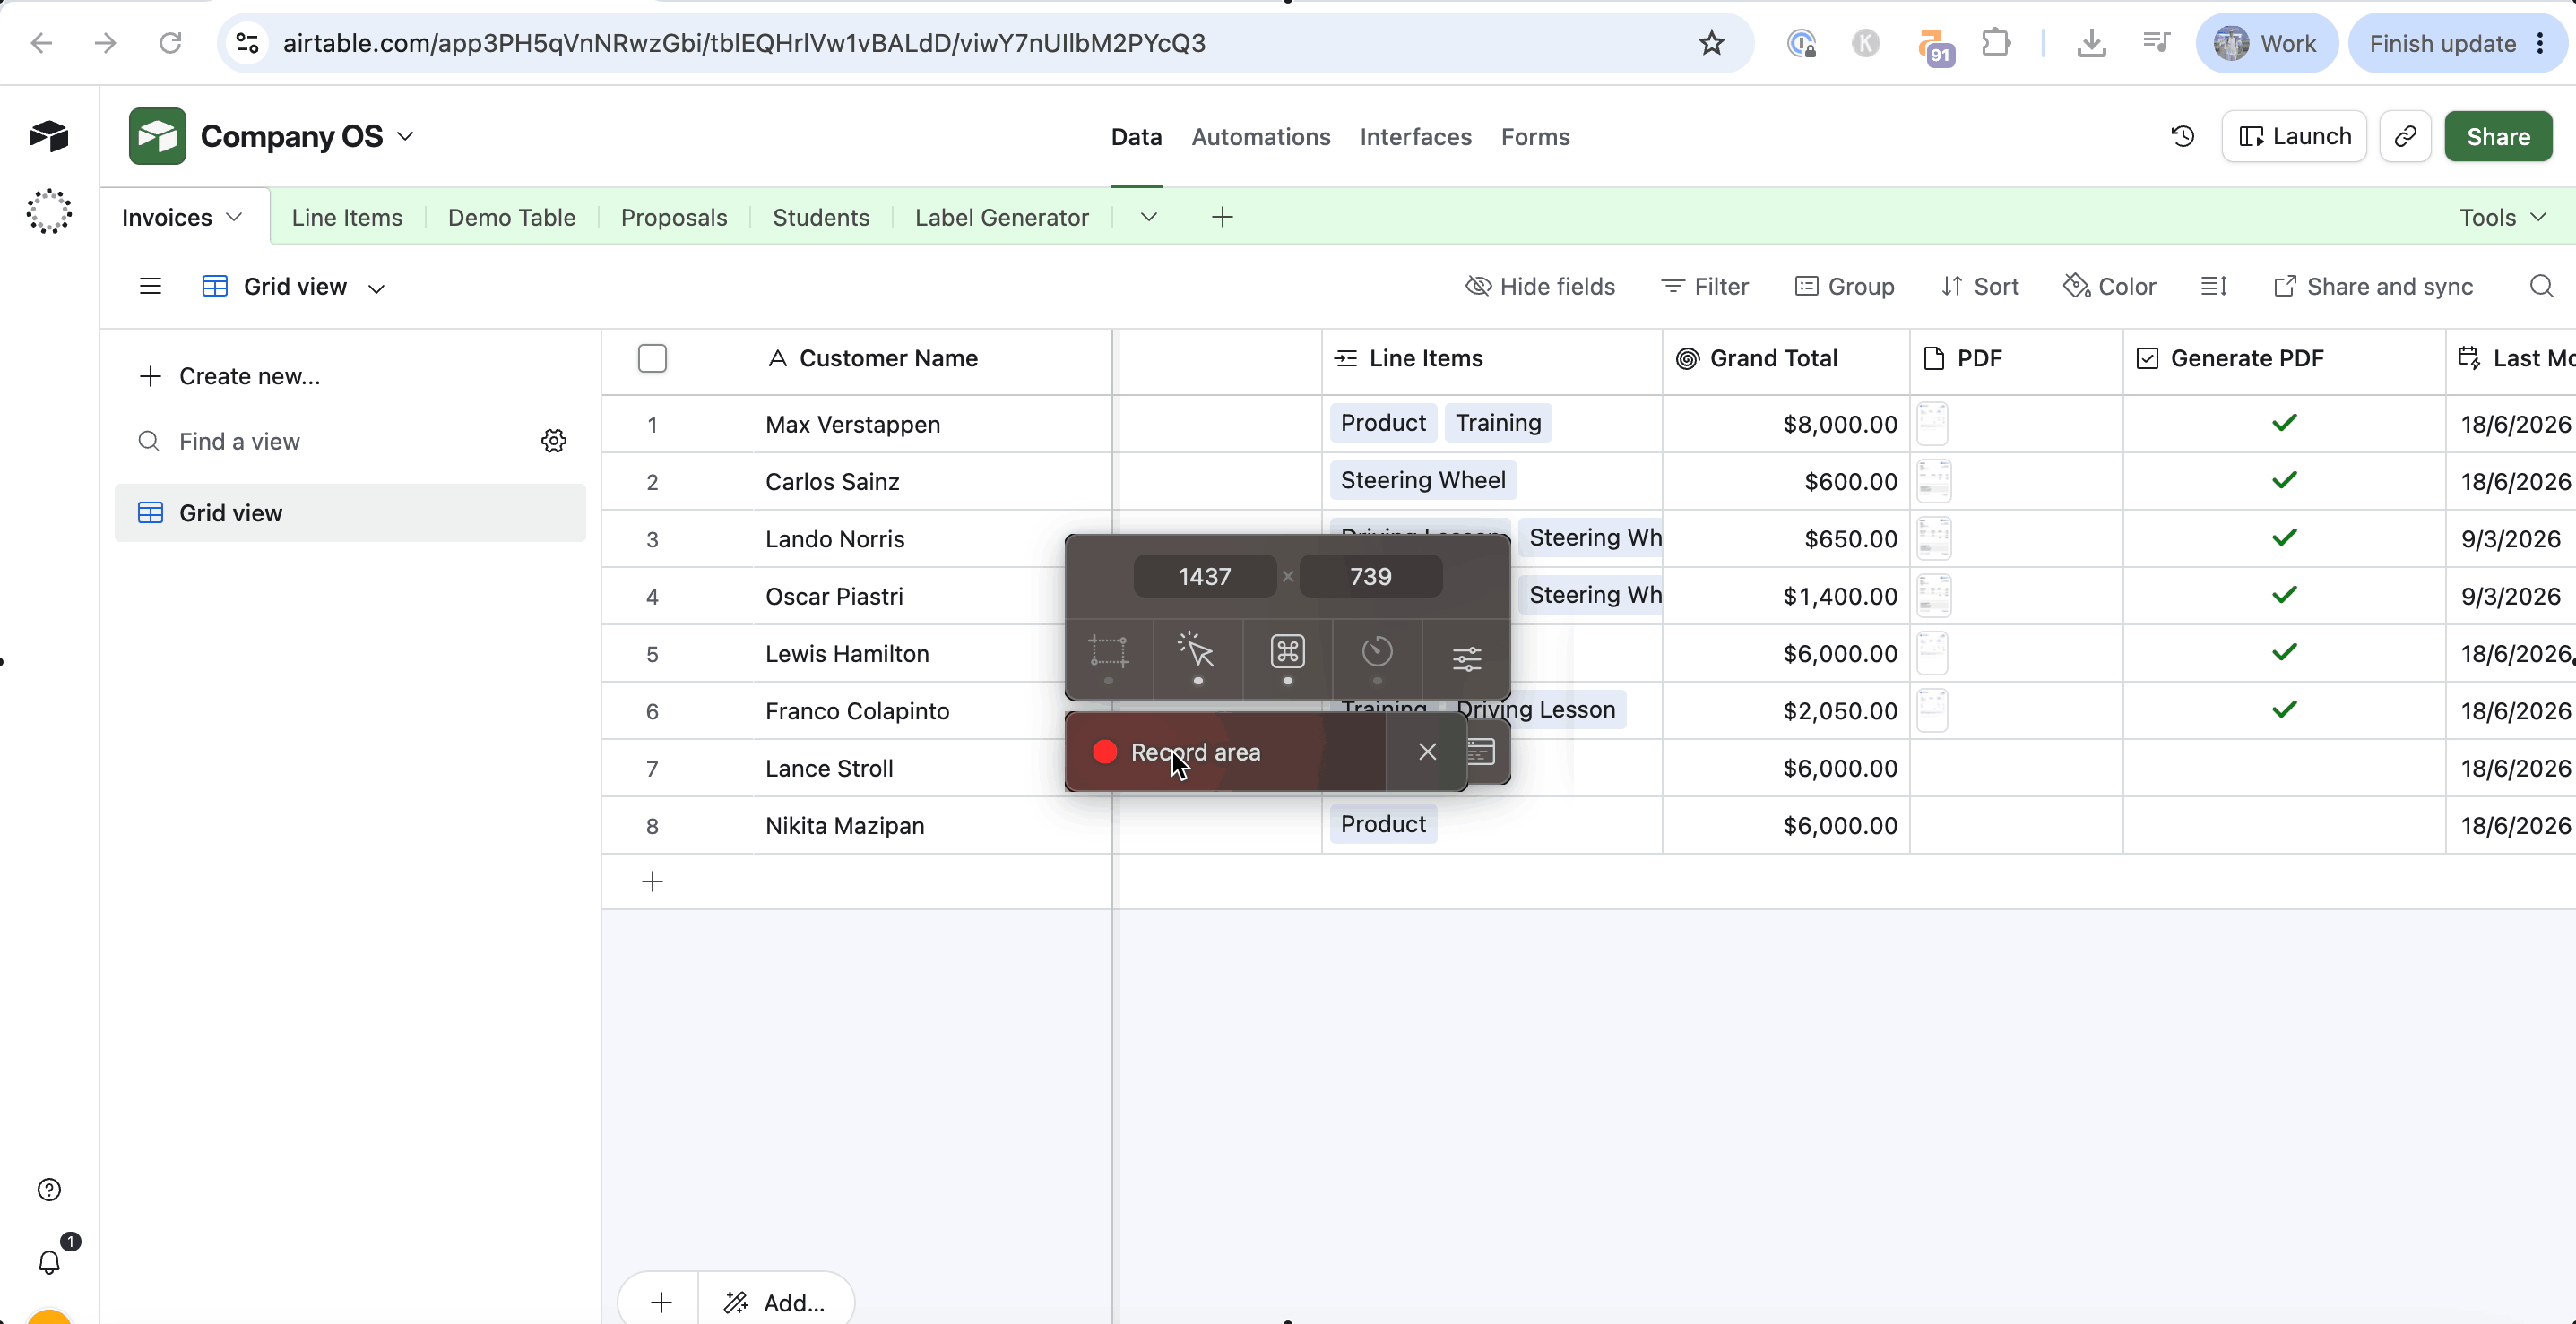
Task: Open PDF attachment thumbnail for Max Verstappen
Action: pos(1932,424)
